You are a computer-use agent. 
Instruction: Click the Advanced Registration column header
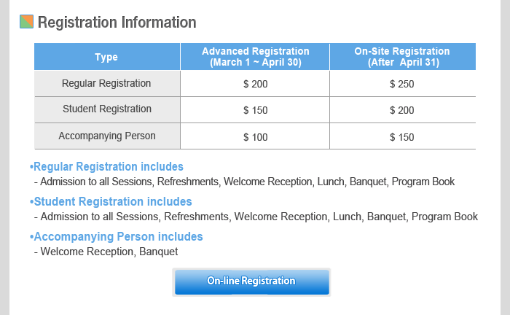255,57
